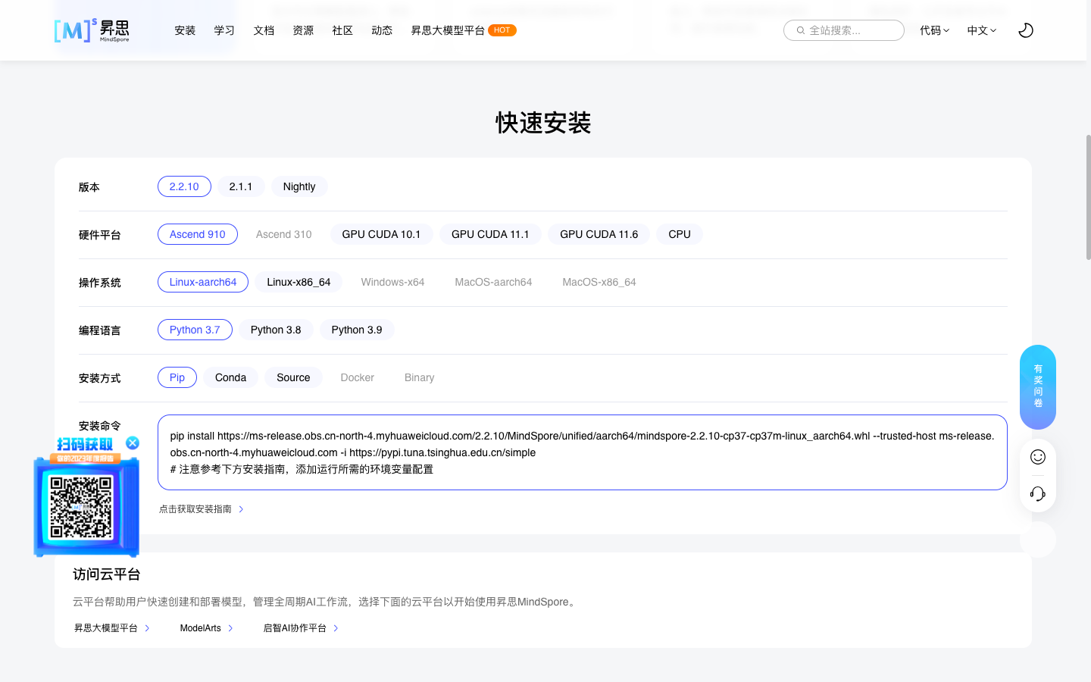Select version 2.2.10
1091x682 pixels.
point(184,186)
